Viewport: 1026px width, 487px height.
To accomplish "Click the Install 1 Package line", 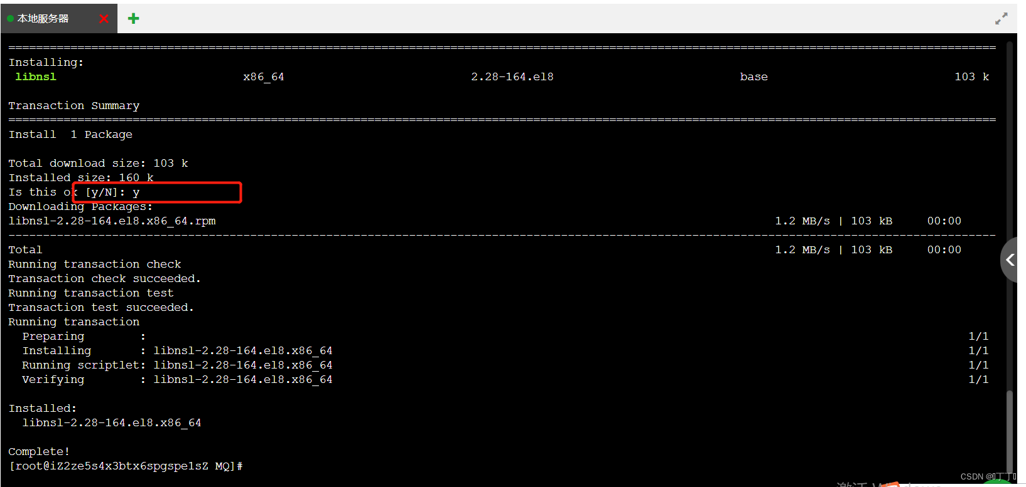I will tap(70, 134).
